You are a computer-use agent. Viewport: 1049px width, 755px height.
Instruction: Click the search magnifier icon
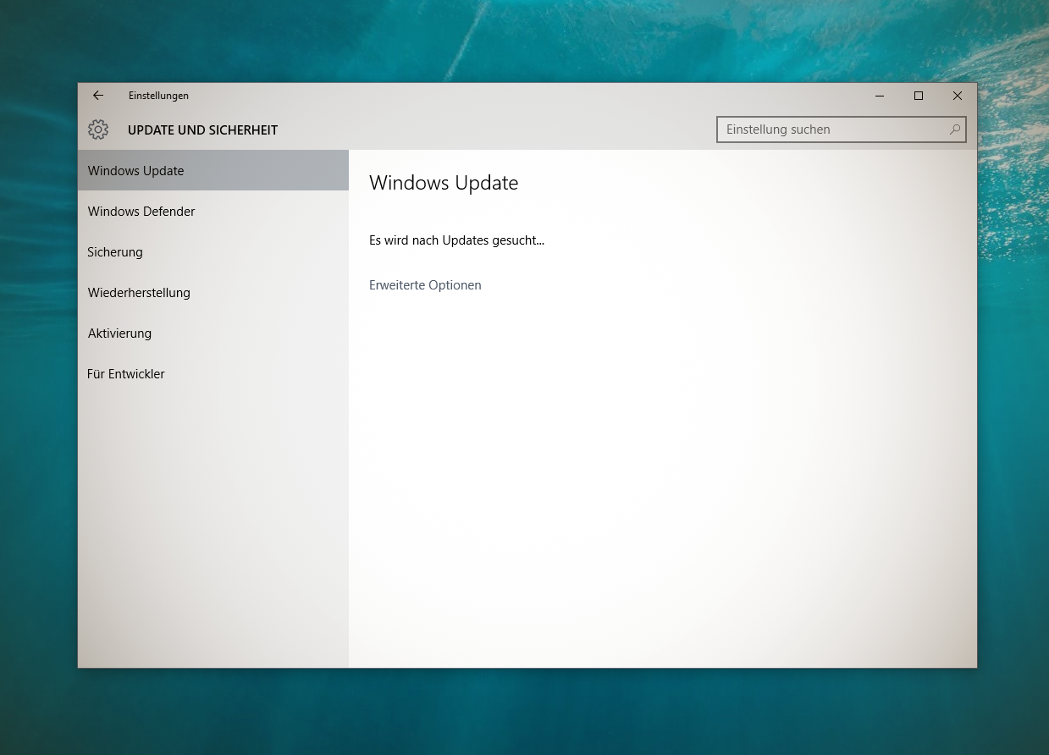click(x=954, y=130)
